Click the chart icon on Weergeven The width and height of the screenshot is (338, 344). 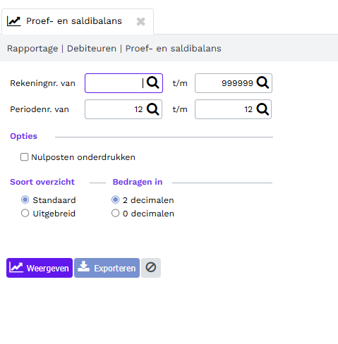(16, 267)
